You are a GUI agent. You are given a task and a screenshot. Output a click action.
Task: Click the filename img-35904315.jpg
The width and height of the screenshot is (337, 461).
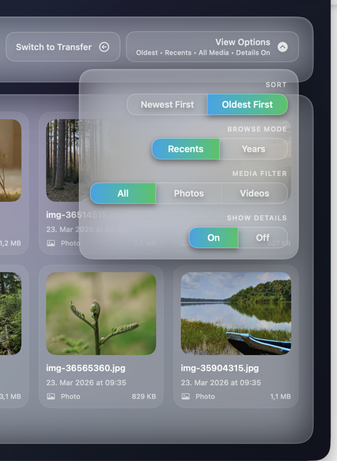[220, 368]
